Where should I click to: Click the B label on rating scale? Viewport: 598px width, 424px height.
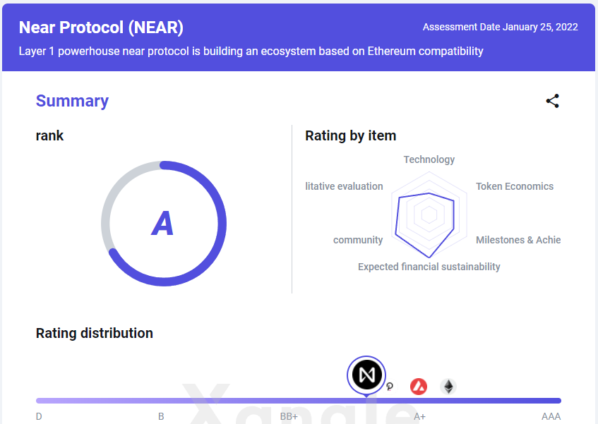161,416
